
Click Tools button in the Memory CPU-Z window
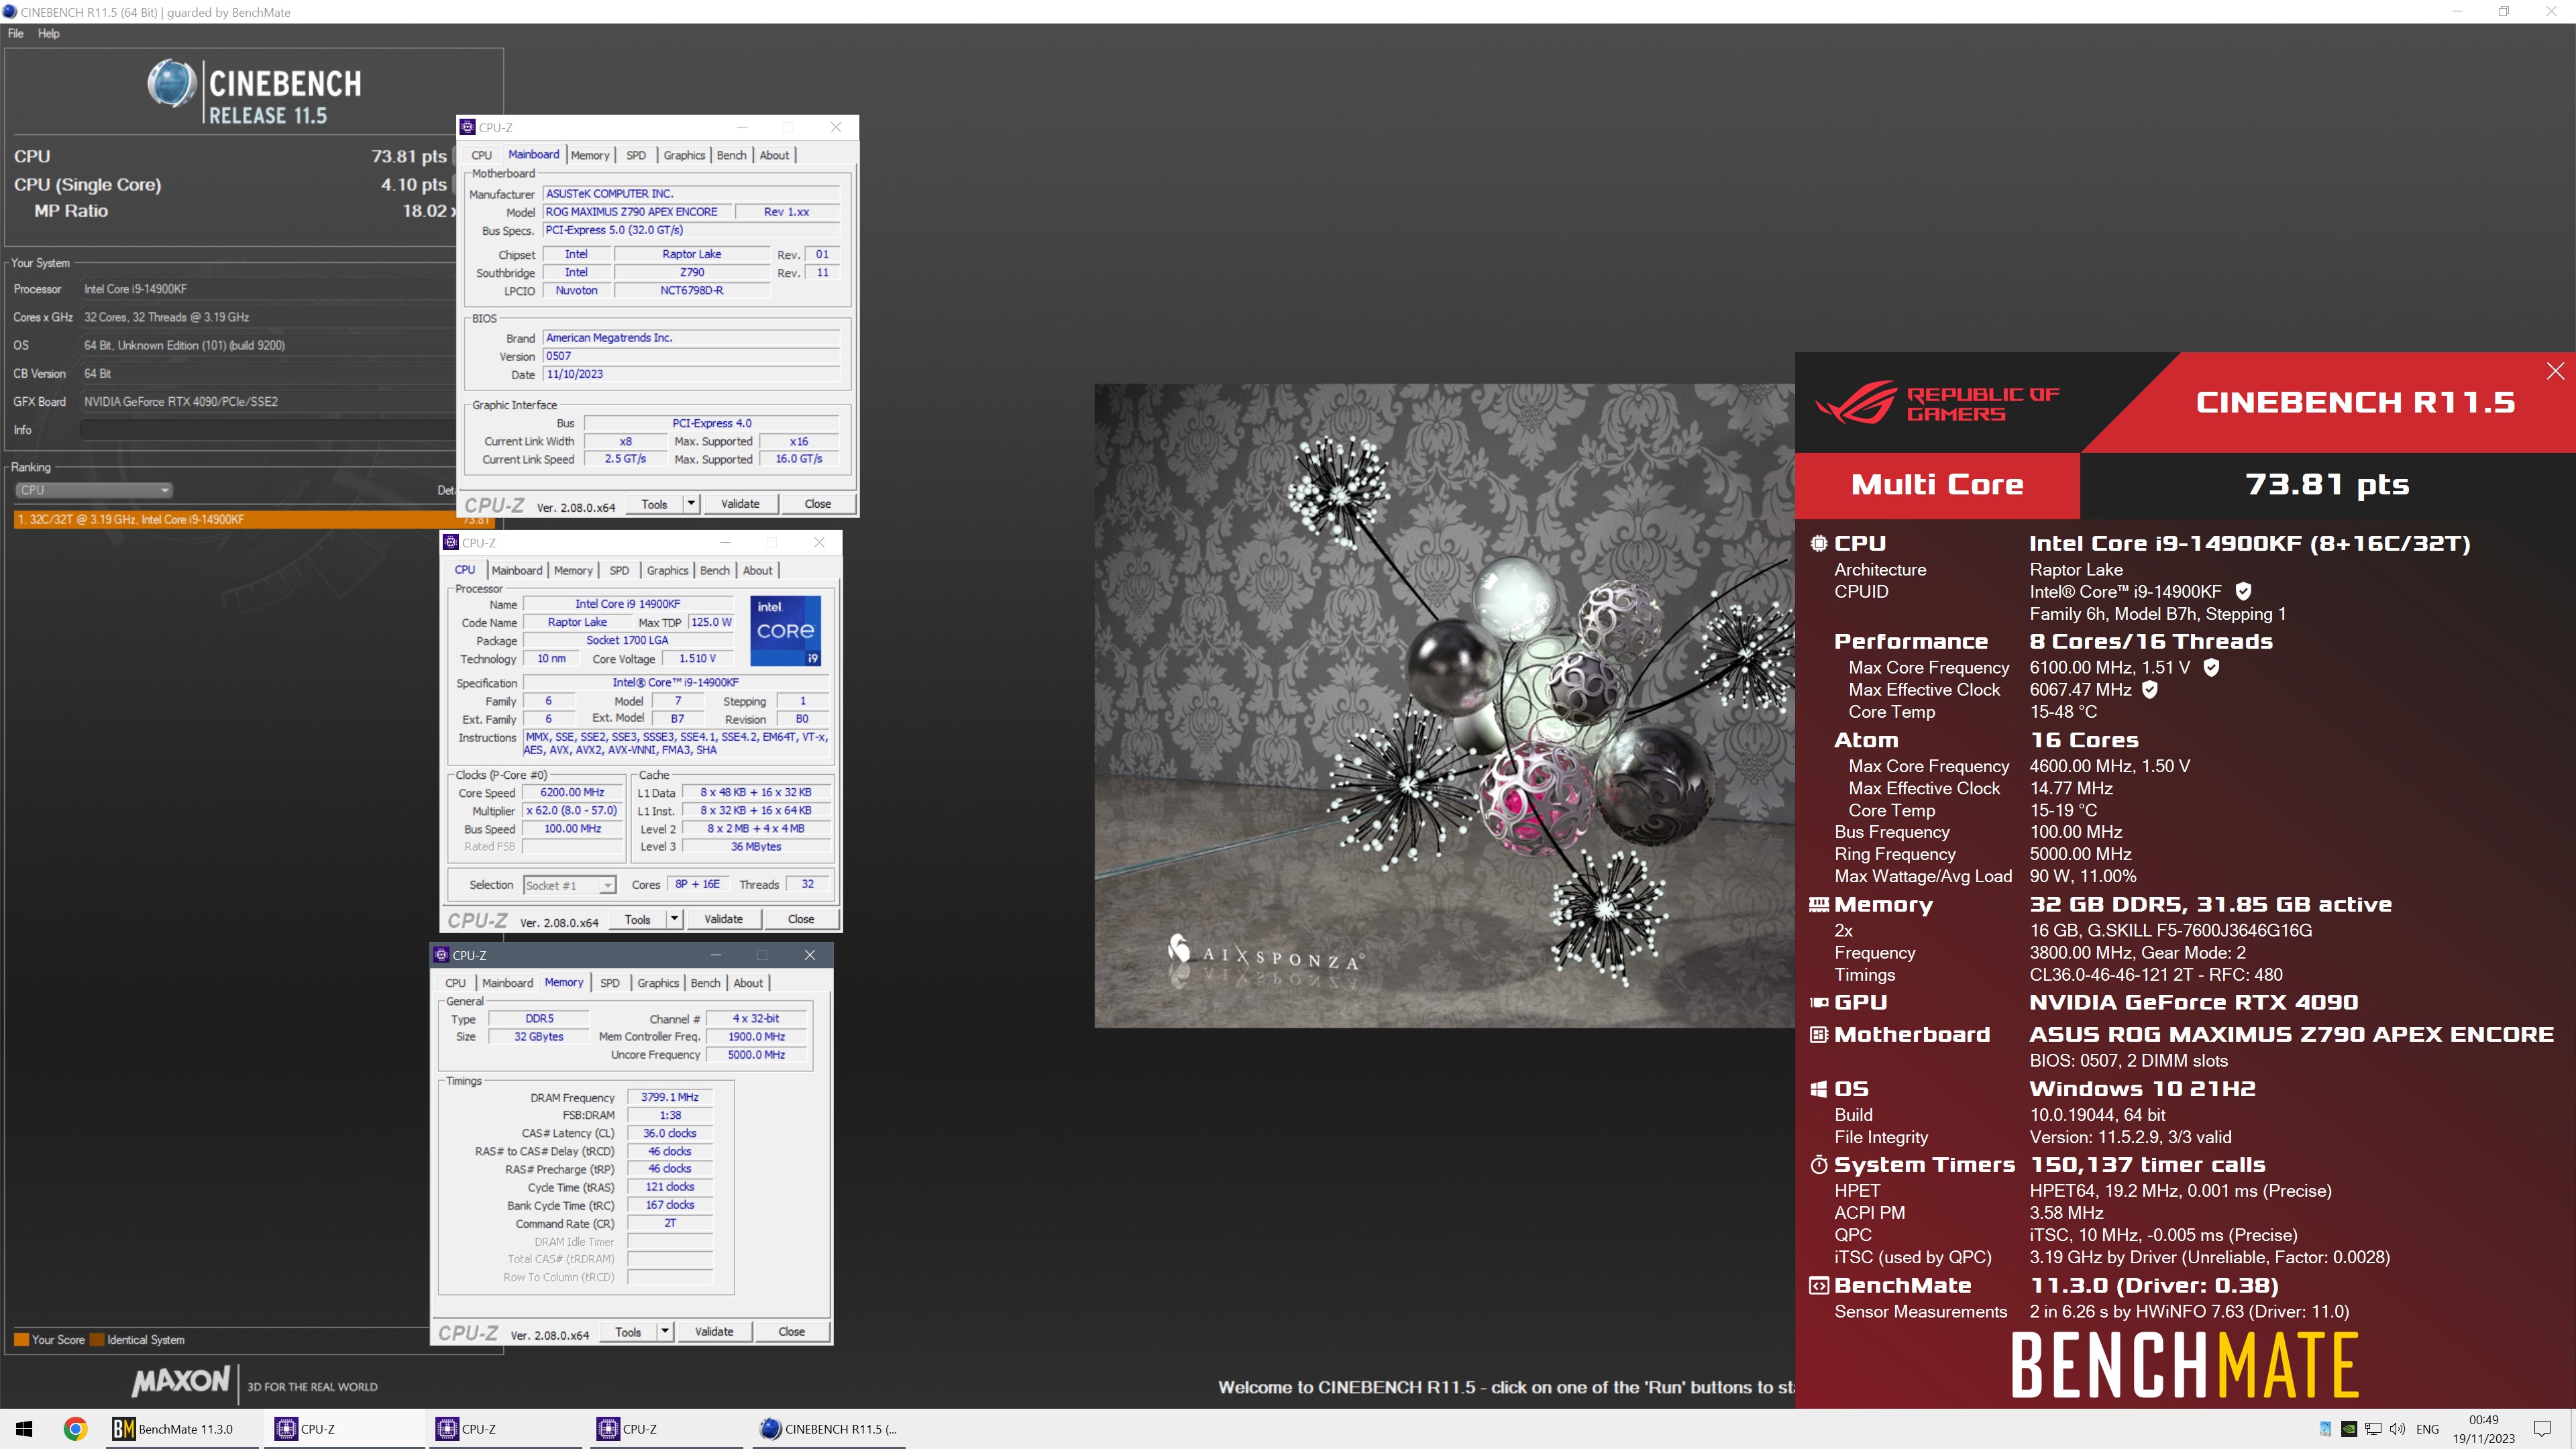tap(628, 1332)
